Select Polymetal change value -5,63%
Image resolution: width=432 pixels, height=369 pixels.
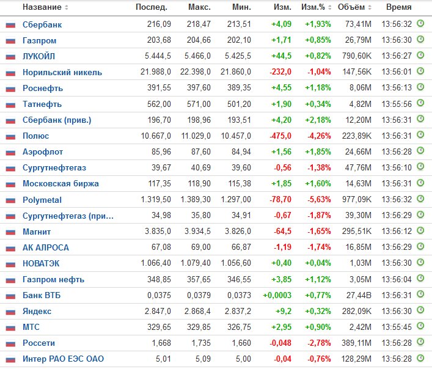[319, 199]
